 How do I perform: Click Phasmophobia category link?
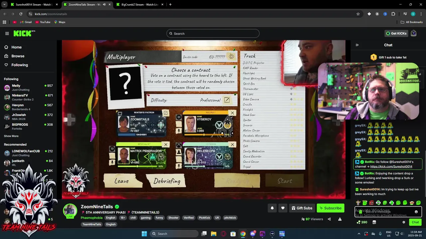tap(92, 218)
